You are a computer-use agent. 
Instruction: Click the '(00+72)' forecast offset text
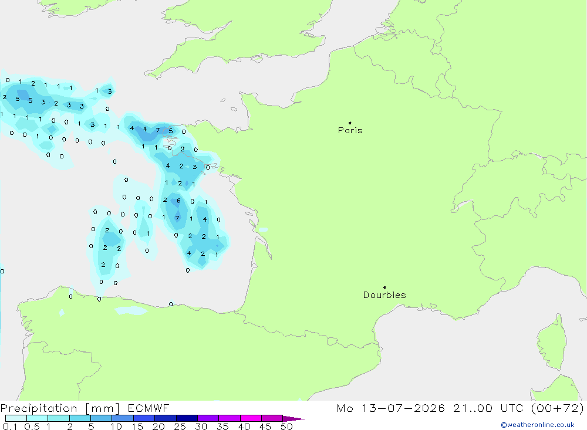coord(558,408)
